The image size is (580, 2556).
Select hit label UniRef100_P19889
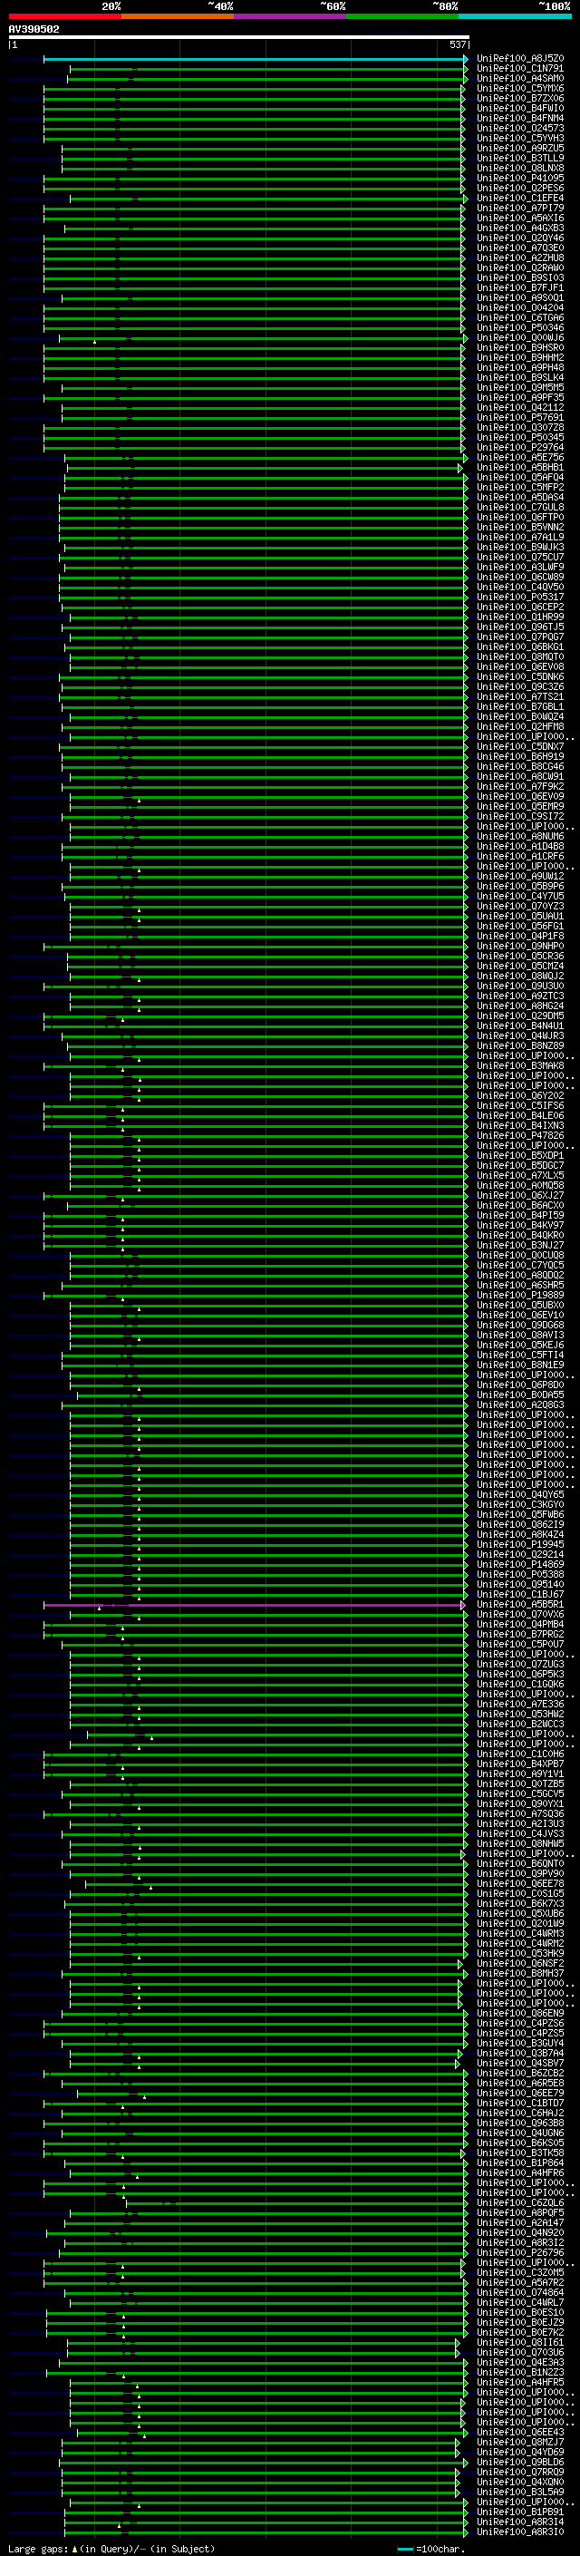tap(520, 1296)
